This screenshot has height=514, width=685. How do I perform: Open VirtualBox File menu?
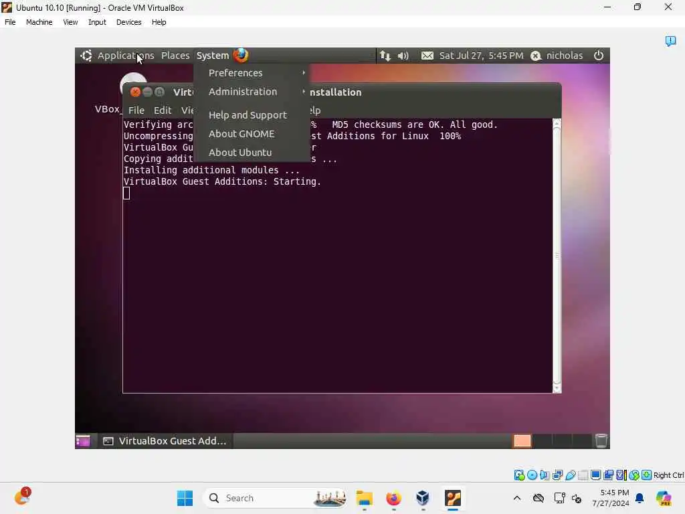[x=10, y=22]
